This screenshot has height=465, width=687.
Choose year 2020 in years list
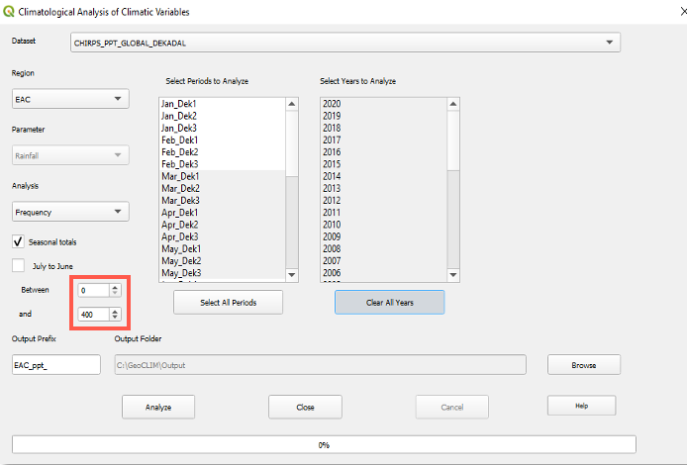pos(332,104)
